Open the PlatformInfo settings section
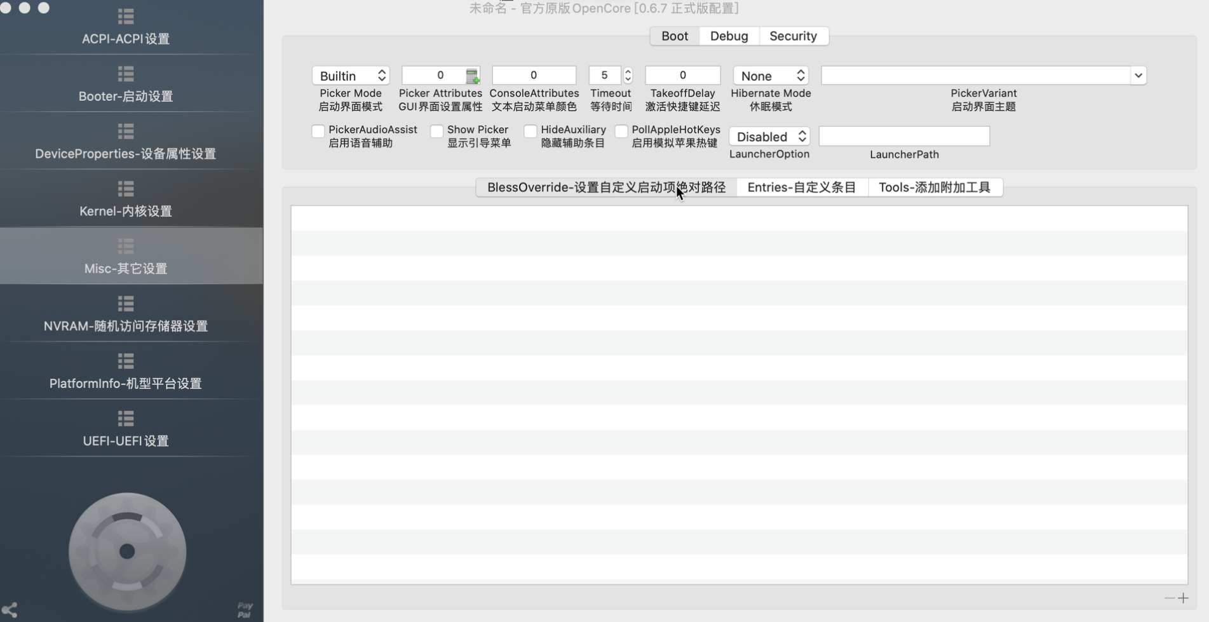The width and height of the screenshot is (1209, 622). point(125,372)
